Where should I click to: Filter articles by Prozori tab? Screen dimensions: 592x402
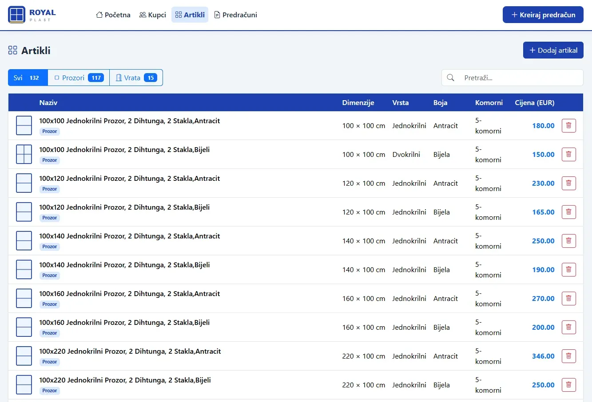79,78
